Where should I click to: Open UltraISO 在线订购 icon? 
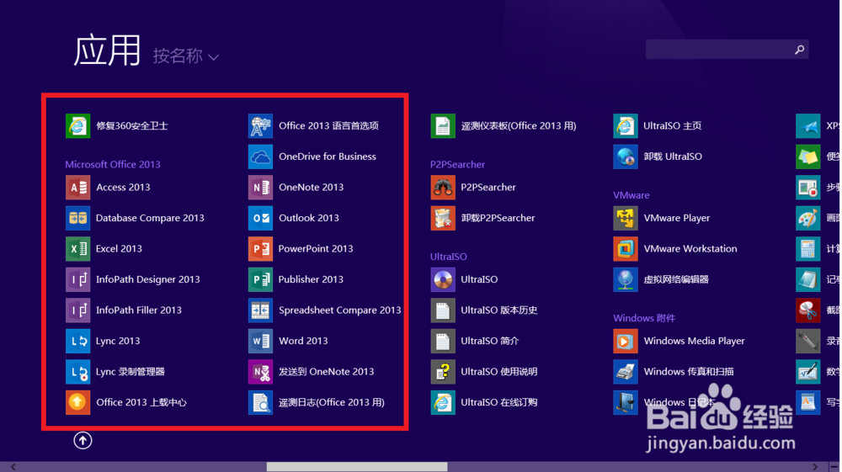tap(443, 402)
